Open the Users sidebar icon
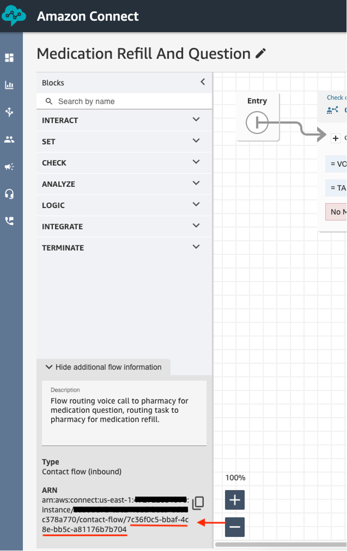 [x=10, y=140]
